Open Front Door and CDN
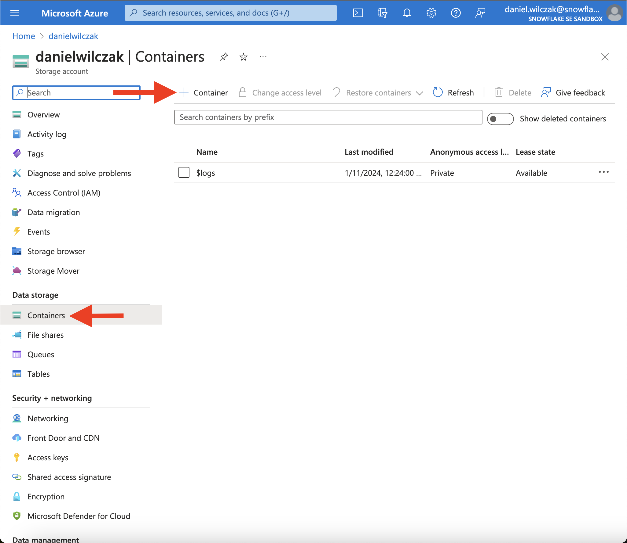Screen dimensions: 627x543 tap(63, 438)
